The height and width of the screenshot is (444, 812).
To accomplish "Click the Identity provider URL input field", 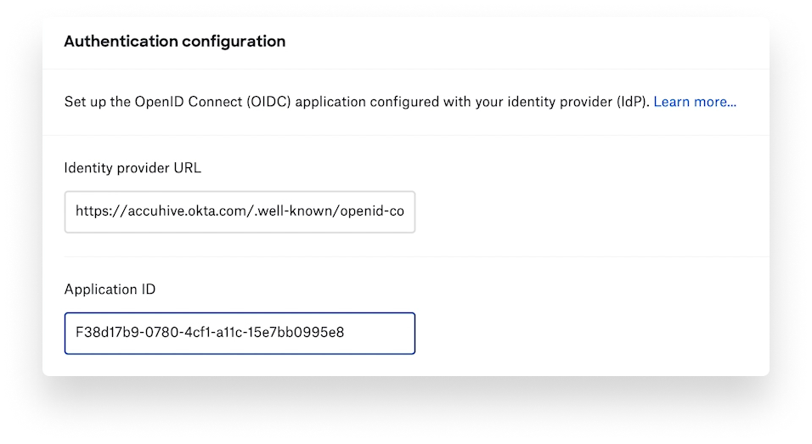I will (x=240, y=211).
